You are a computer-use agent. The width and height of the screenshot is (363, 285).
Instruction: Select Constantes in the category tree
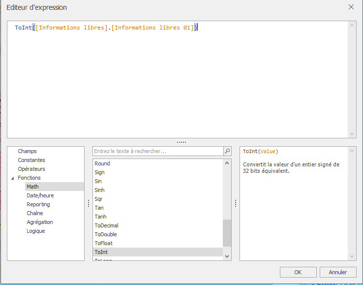[31, 160]
